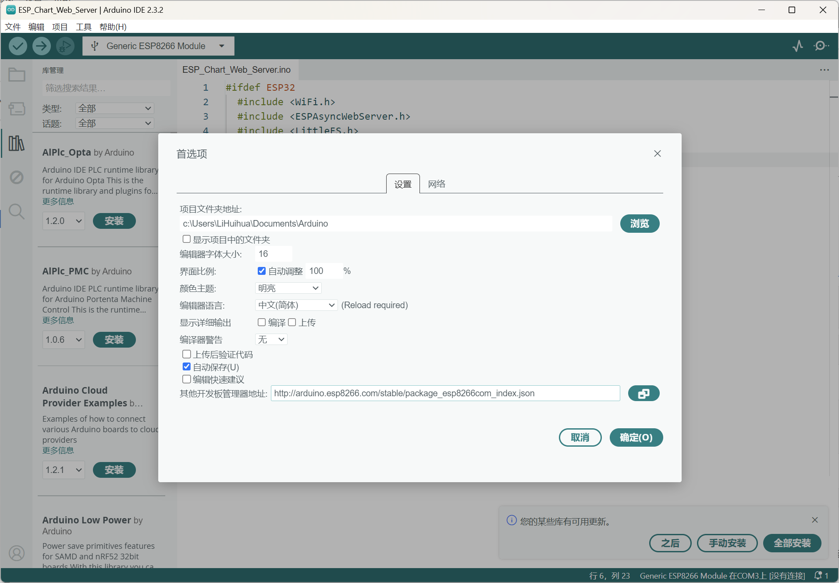Open the Sketchbook folder icon in sidebar
This screenshot has height=583, width=839.
coord(17,75)
